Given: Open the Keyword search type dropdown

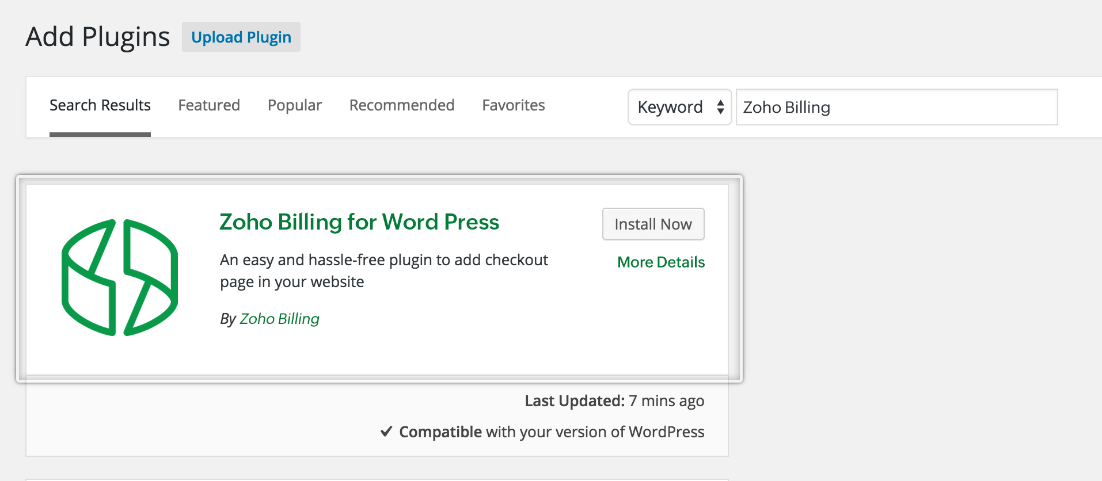Looking at the screenshot, I should tap(680, 107).
